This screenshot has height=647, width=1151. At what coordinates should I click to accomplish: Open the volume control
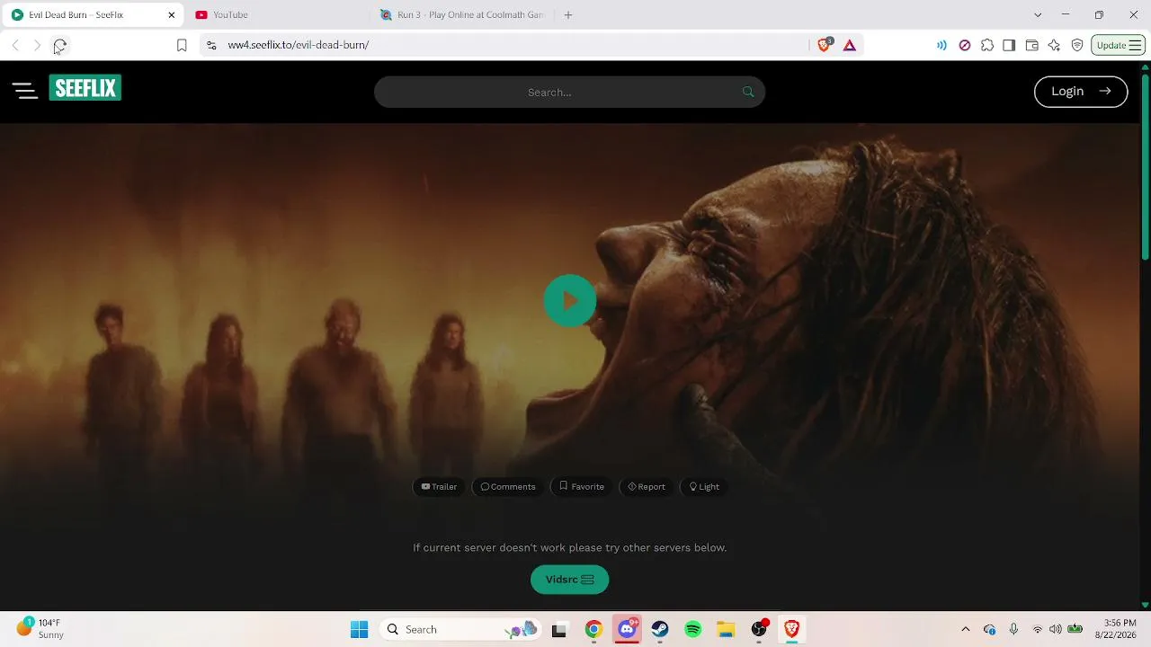1056,630
